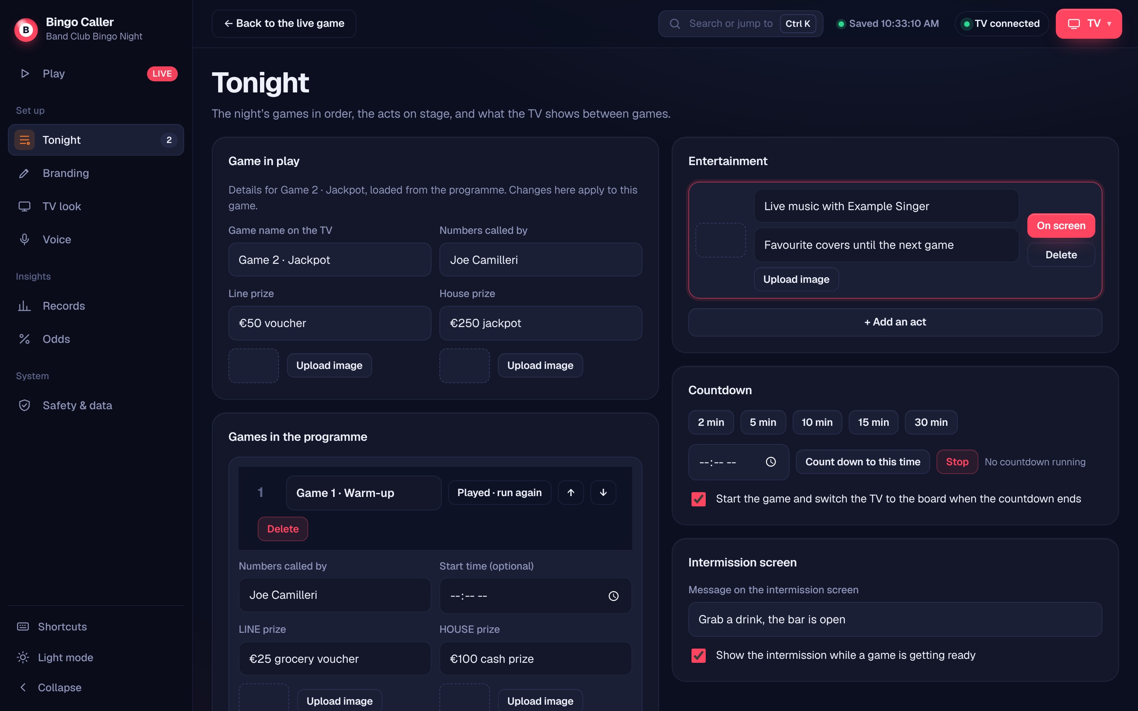Open the Shortcuts panel
Image resolution: width=1138 pixels, height=711 pixels.
tap(96, 626)
